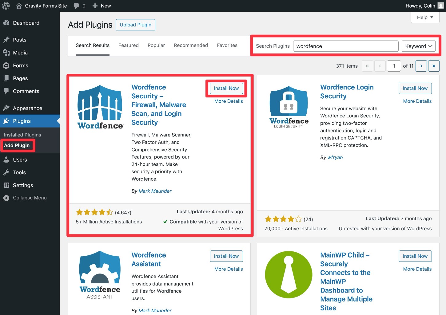View More Details for Wordfence Login Security
The height and width of the screenshot is (315, 446).
coord(417,101)
